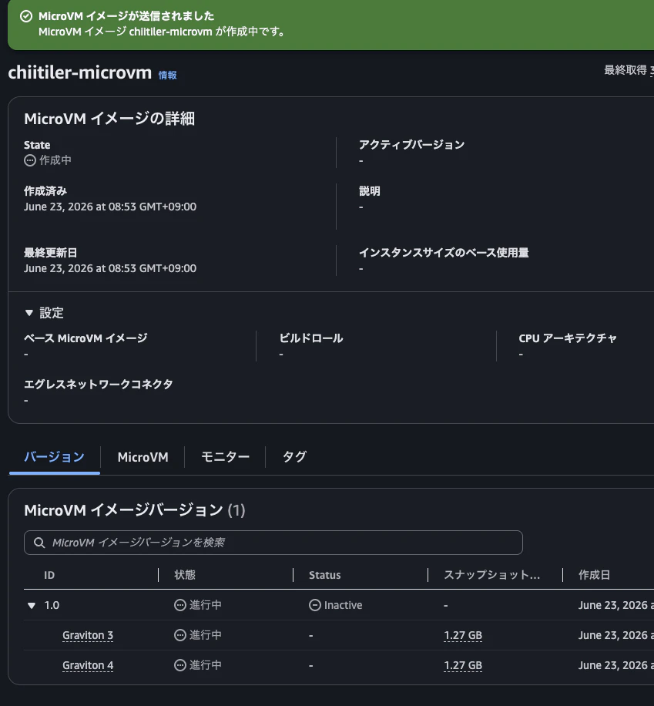Click the インスタンスサイズのベース使用量 label

coord(444,253)
